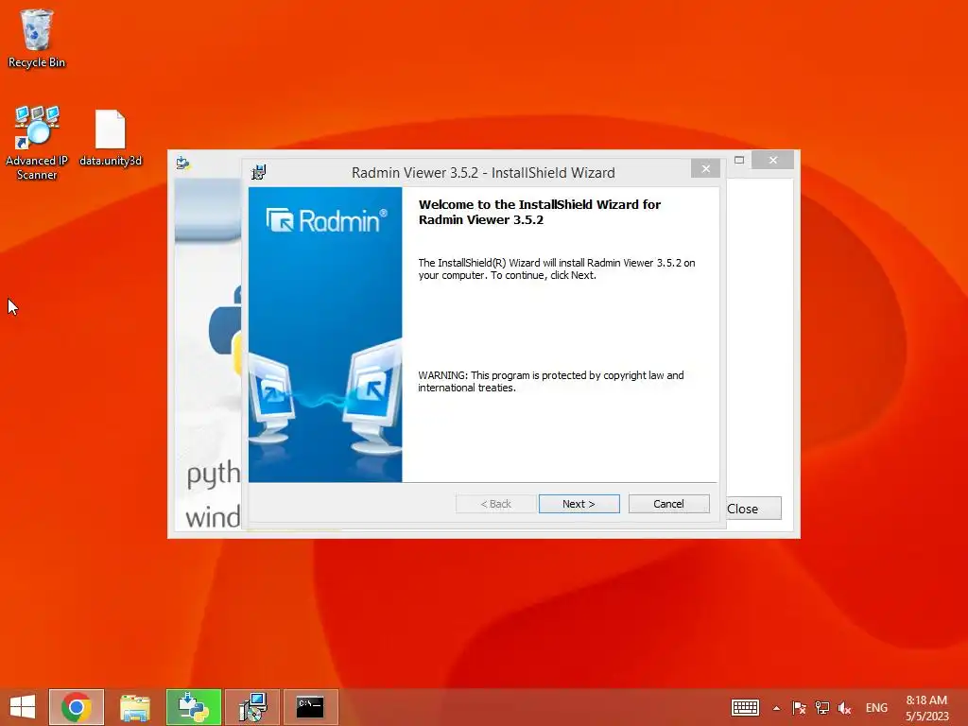
Task: Cancel the Radmin Viewer installation
Action: pos(668,504)
